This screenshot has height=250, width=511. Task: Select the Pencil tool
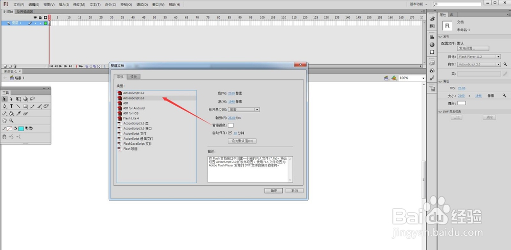click(x=32, y=106)
